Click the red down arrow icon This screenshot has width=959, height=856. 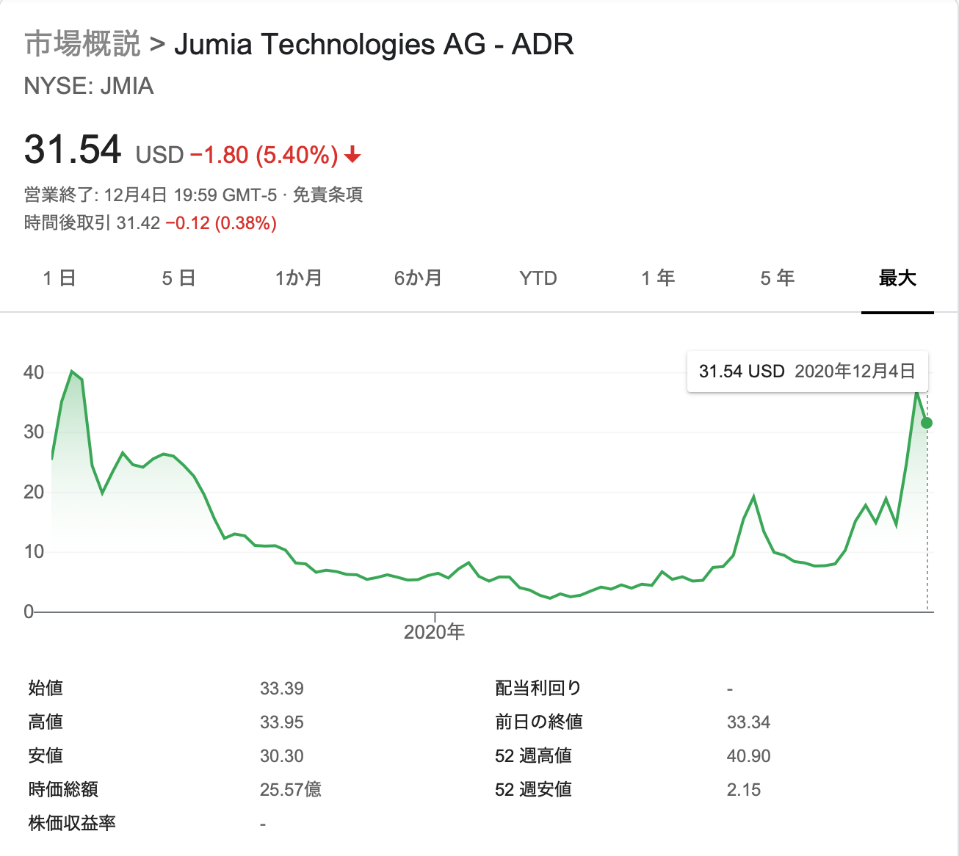[x=353, y=154]
